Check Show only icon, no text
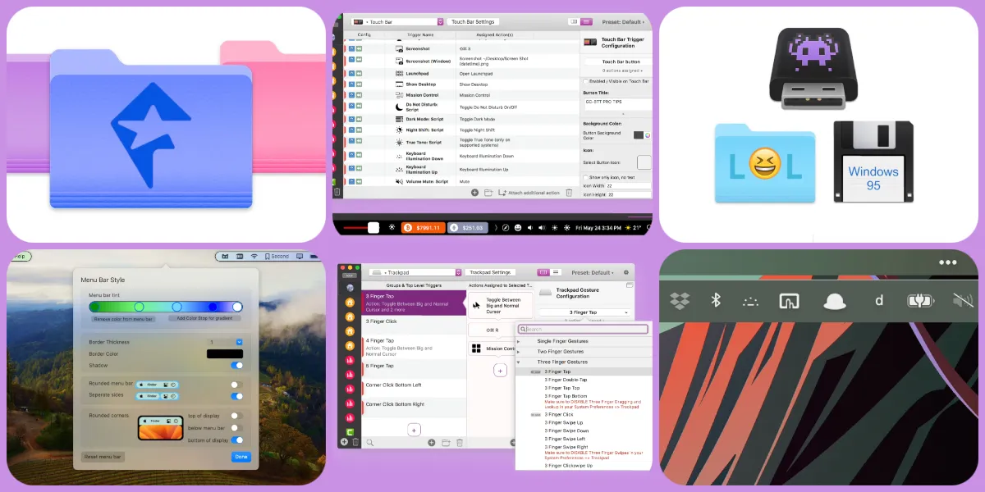The height and width of the screenshot is (492, 985). point(585,177)
